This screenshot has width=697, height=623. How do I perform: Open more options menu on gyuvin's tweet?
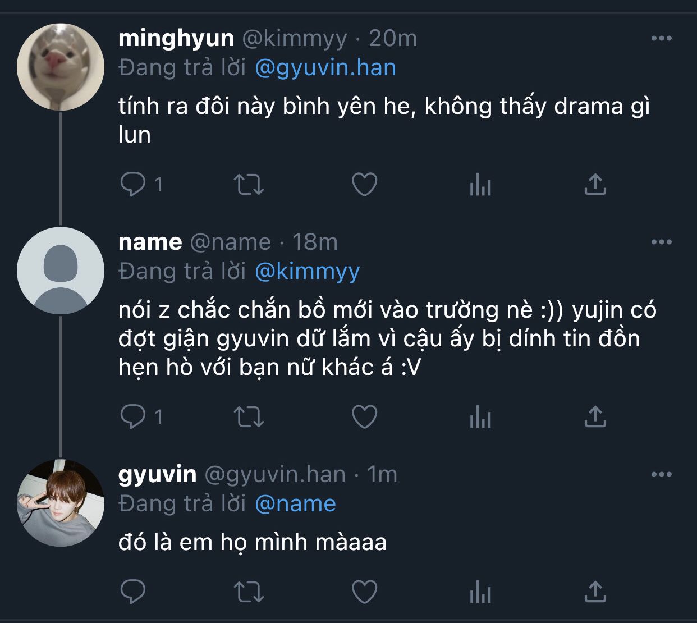(x=661, y=474)
